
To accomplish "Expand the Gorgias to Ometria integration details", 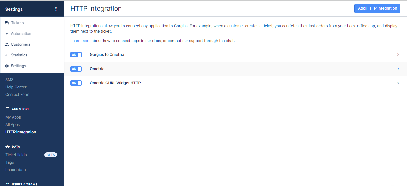I will pyautogui.click(x=398, y=54).
